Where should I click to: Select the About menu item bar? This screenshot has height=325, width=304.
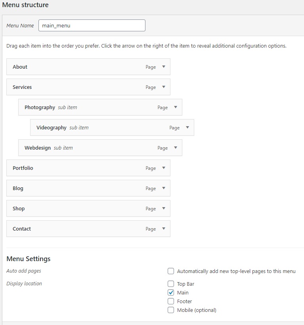pyautogui.click(x=79, y=67)
